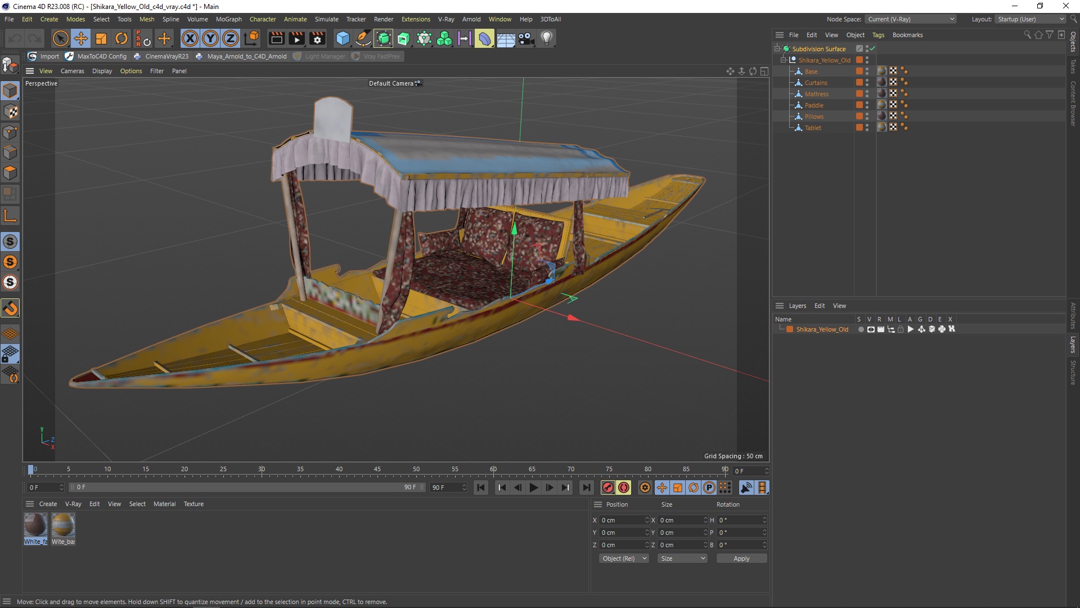This screenshot has width=1080, height=608.
Task: Click Shikara_Yellow_Old layer color swatch
Action: click(790, 329)
